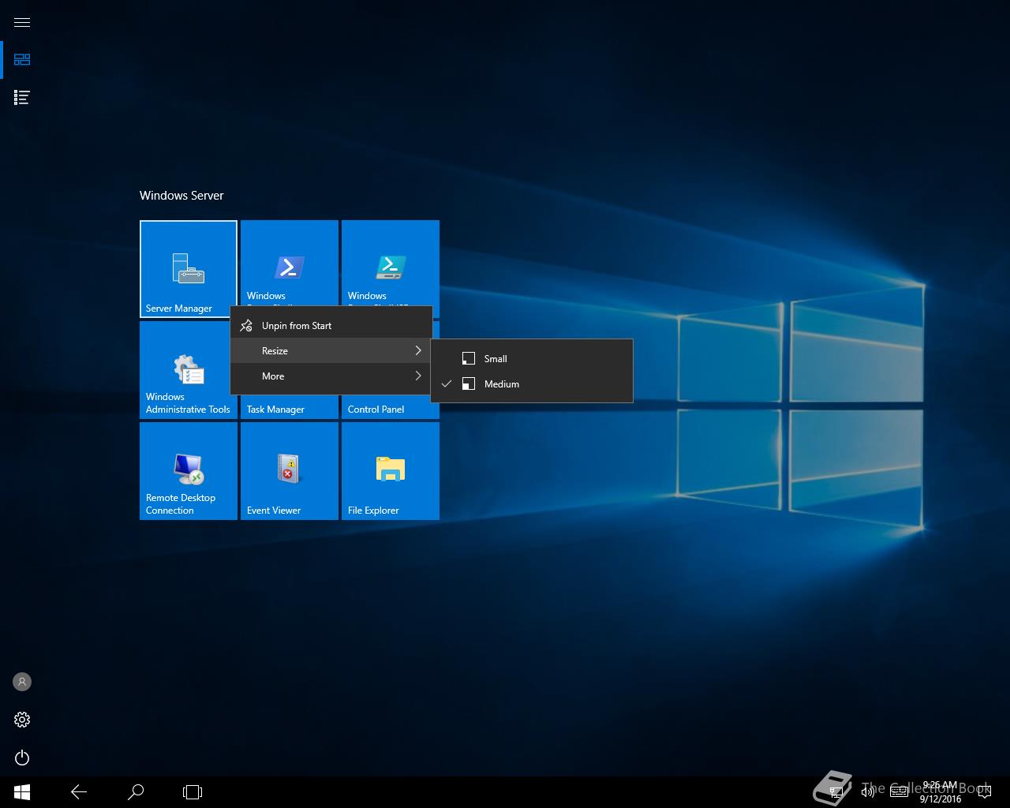Viewport: 1010px width, 808px height.
Task: Click the volume speaker tray icon
Action: tap(867, 792)
